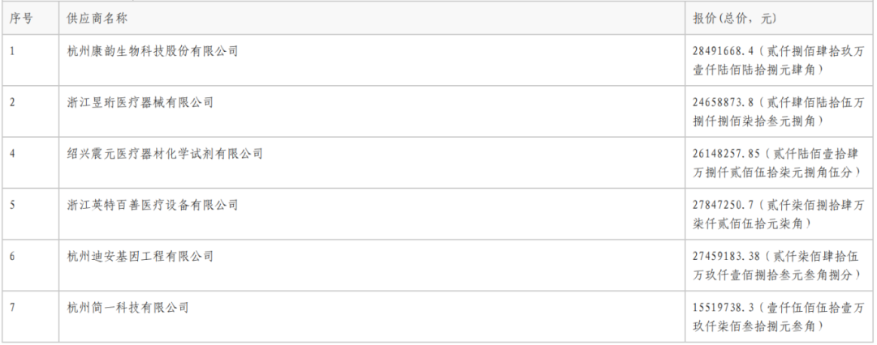This screenshot has height=345, width=877.
Task: Select supplier 杭州康韵生物科技股份有限公司
Action: tap(153, 51)
